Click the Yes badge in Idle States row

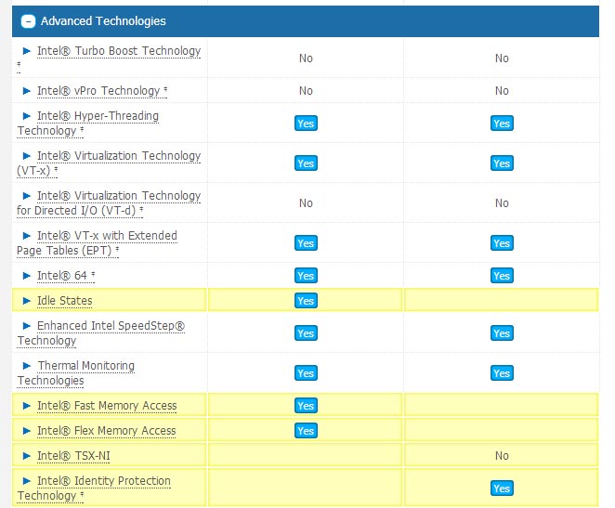click(306, 301)
